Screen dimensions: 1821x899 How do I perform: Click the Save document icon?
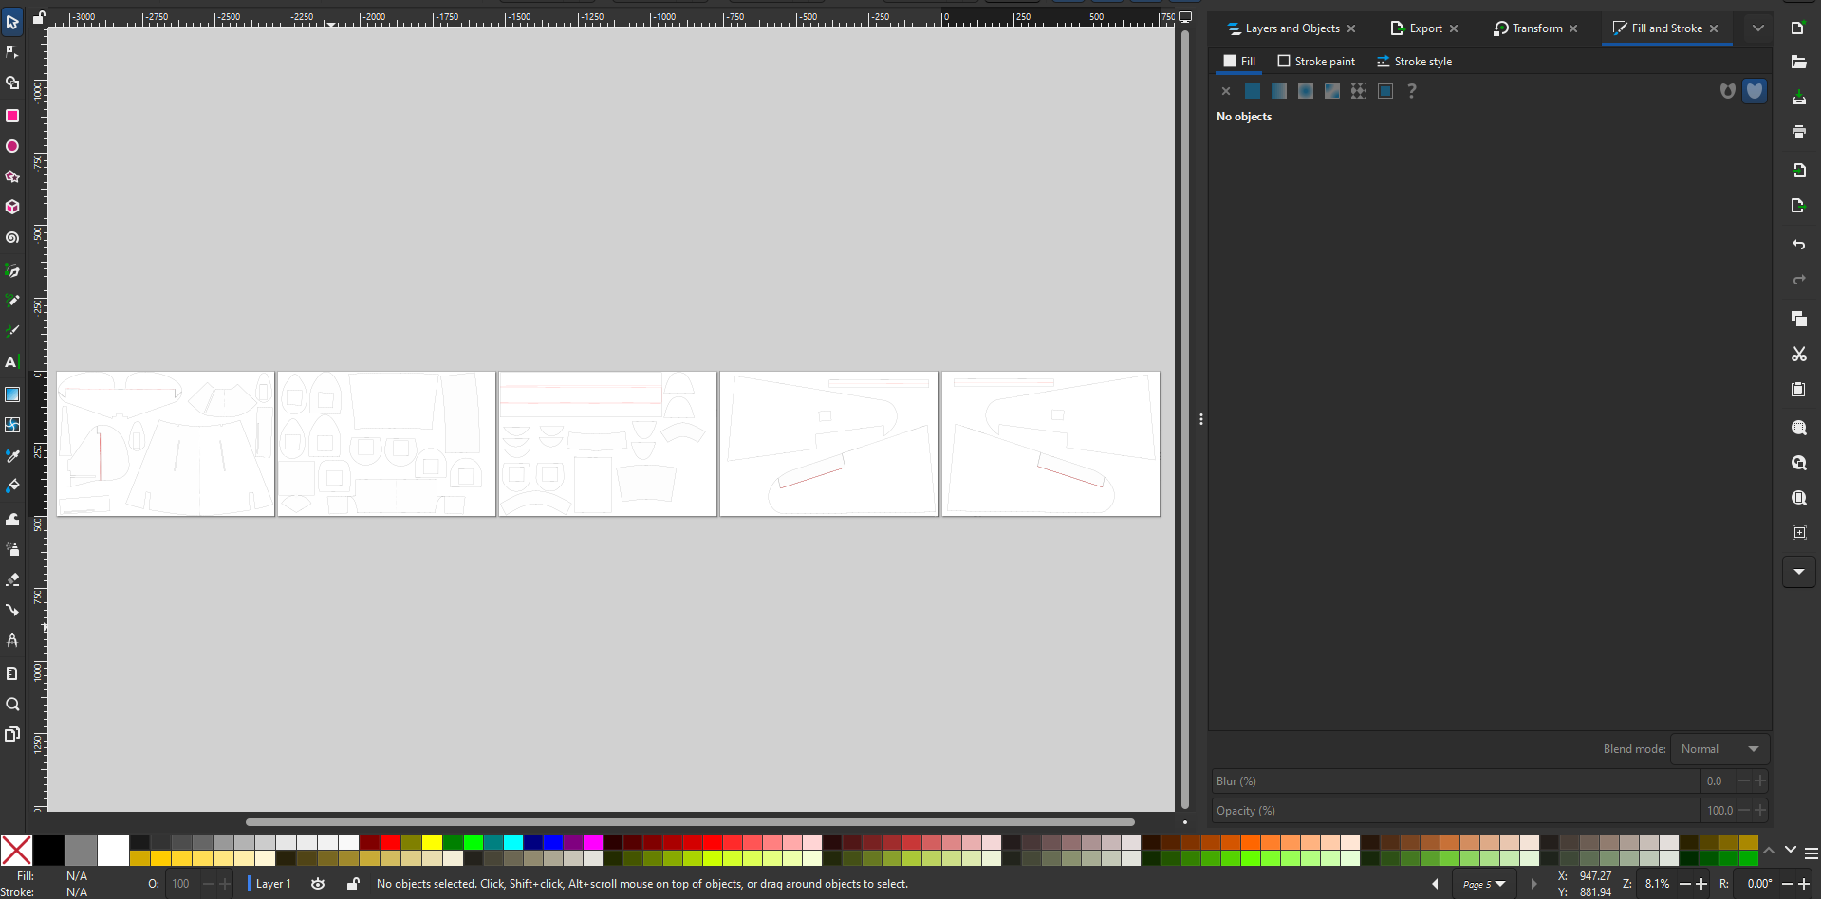[1798, 98]
